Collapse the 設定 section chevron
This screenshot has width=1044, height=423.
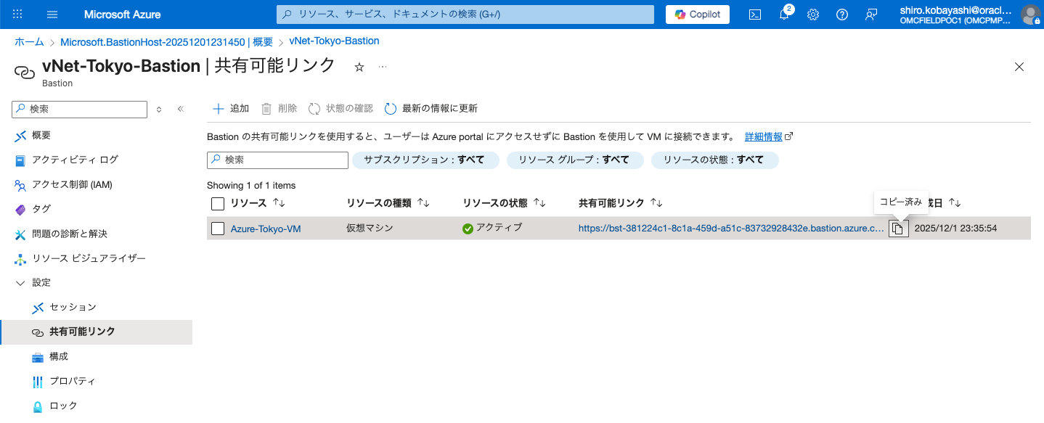(20, 282)
